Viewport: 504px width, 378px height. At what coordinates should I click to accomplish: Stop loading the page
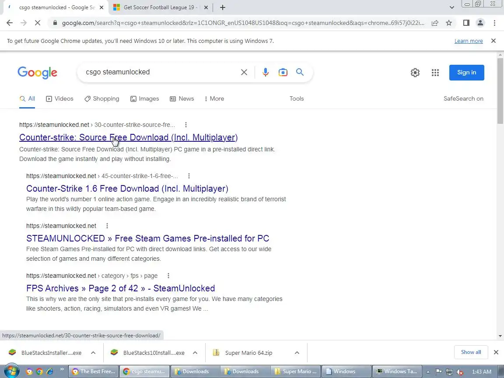[37, 23]
